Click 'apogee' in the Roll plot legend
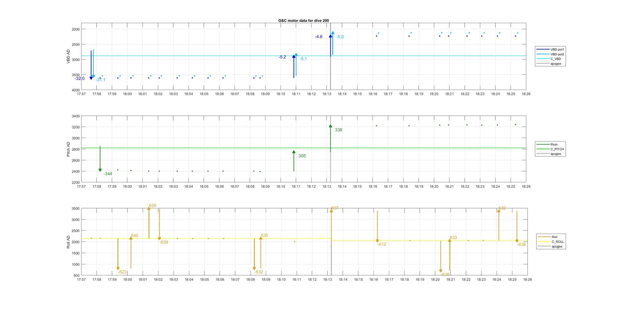Viewport: 625px width, 309px height. (557, 246)
